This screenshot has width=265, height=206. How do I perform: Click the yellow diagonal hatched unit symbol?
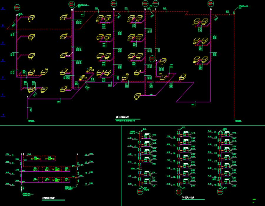89,70
